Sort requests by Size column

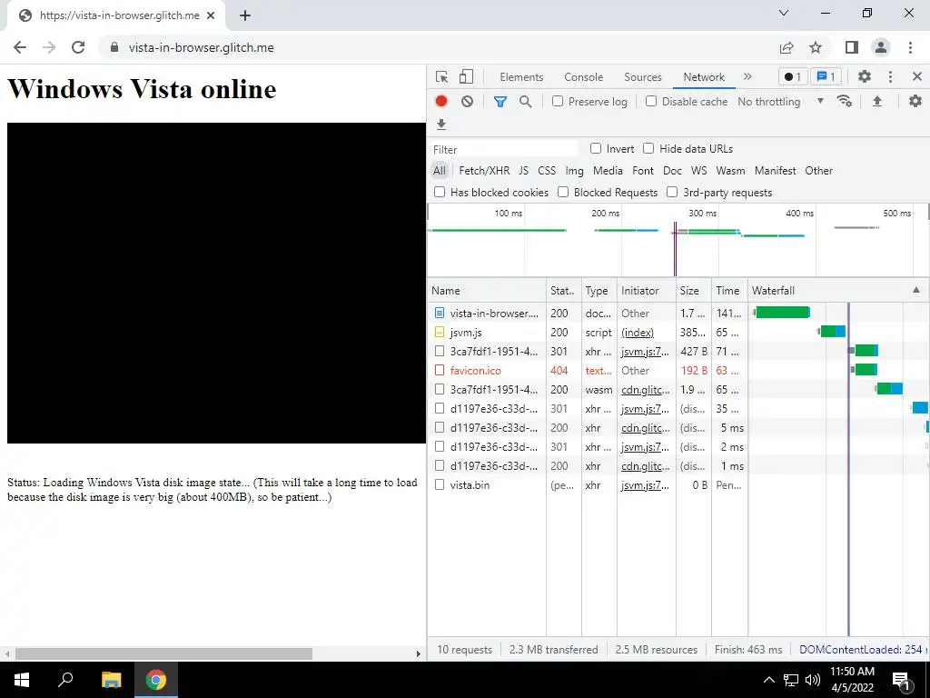coord(693,290)
